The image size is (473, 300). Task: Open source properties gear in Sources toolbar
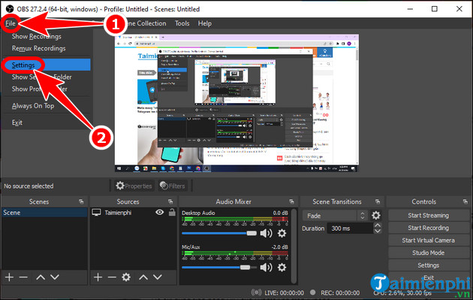126,277
